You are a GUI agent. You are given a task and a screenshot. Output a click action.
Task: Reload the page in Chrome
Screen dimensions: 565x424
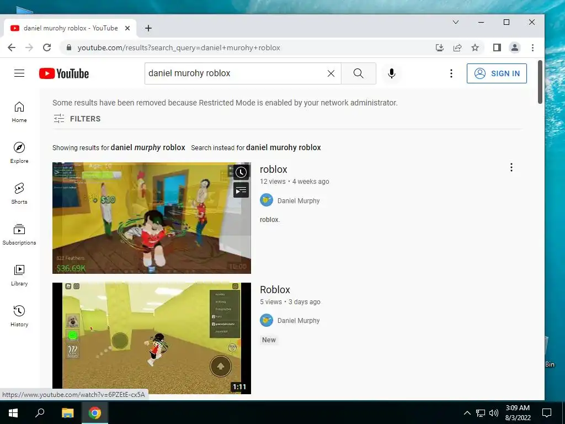(x=47, y=47)
